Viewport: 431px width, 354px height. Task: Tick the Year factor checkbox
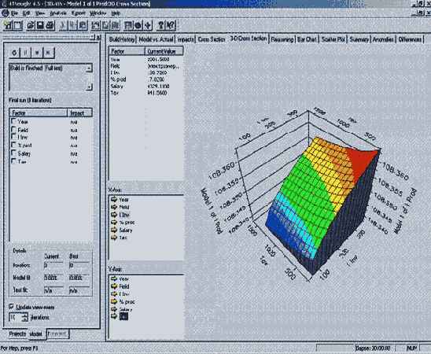click(13, 121)
